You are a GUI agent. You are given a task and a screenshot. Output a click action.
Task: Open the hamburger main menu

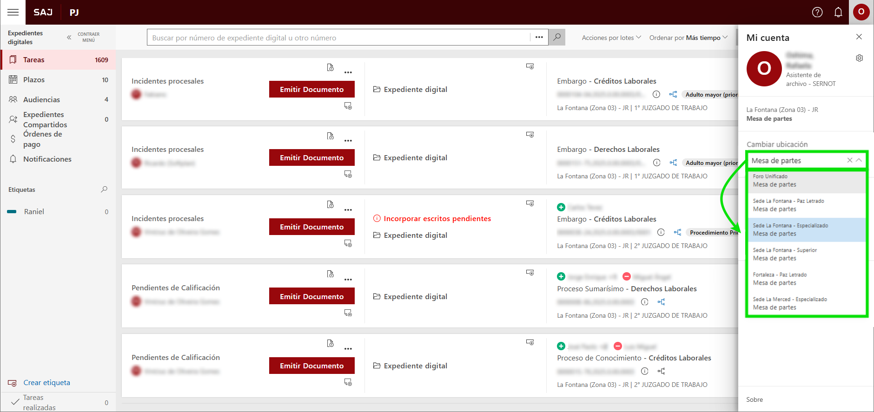tap(13, 12)
